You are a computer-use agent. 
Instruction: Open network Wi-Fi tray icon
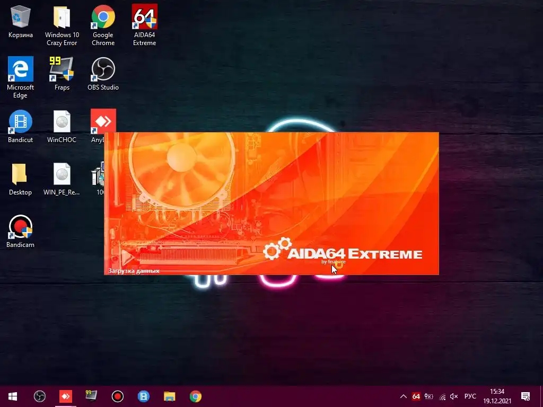tap(442, 397)
